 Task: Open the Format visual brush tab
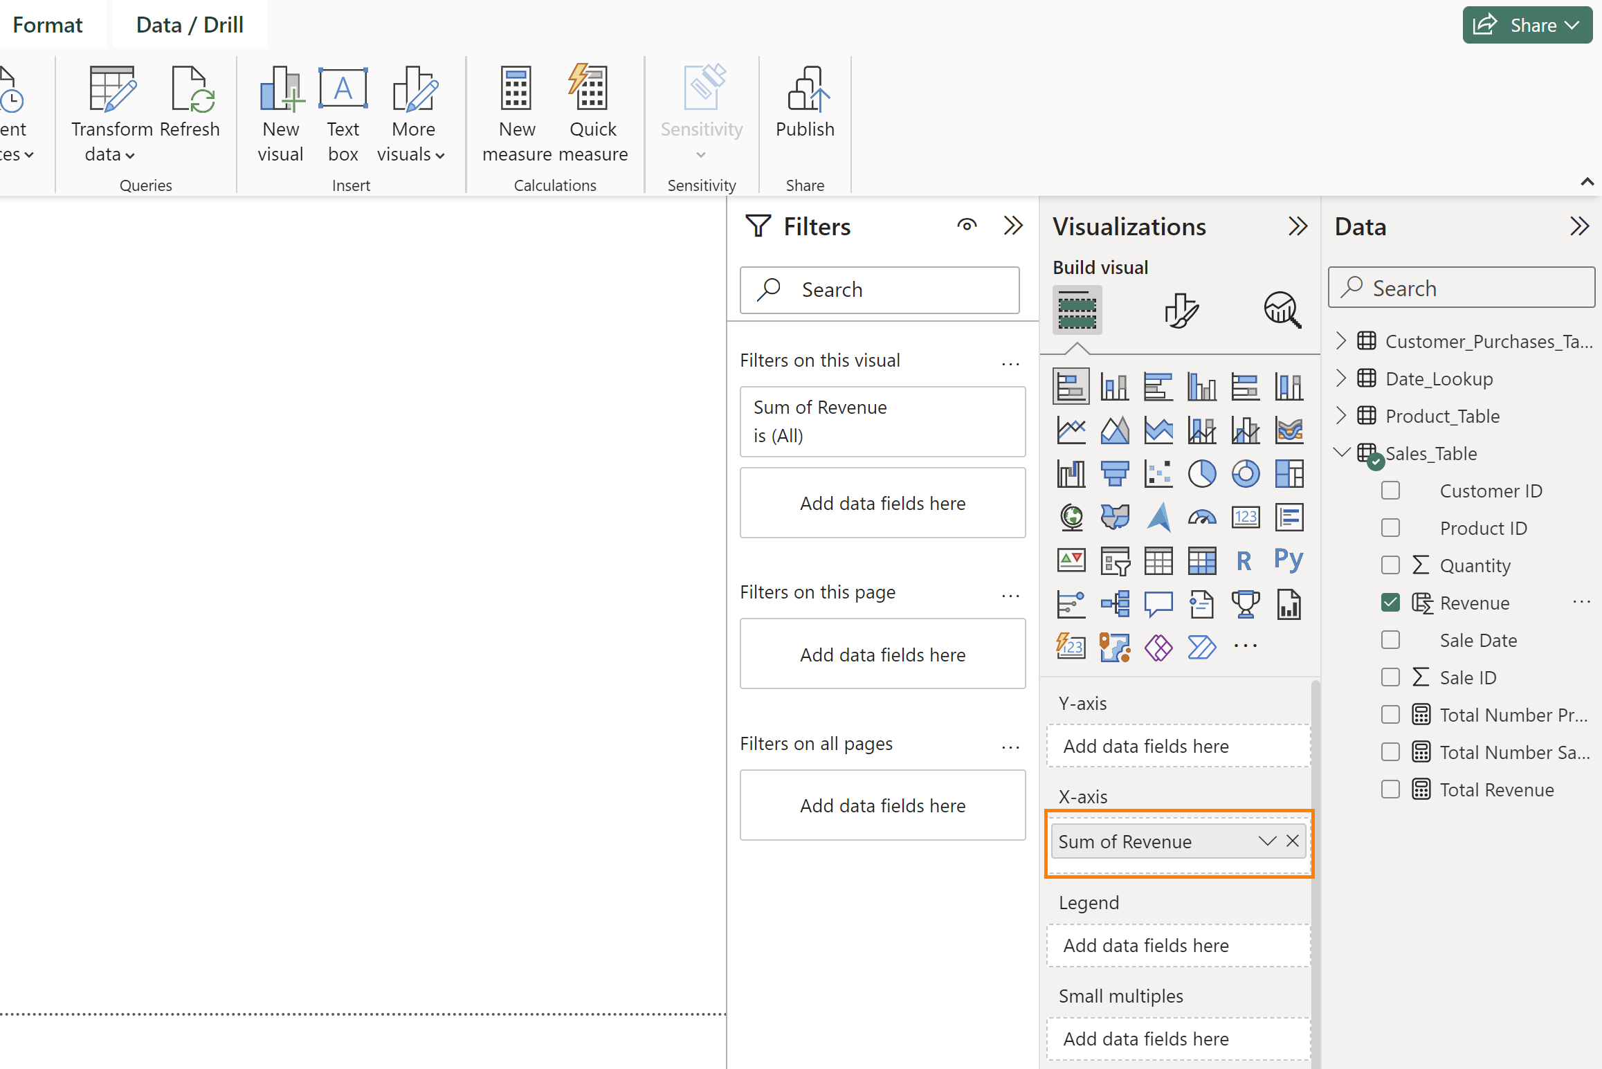(x=1181, y=310)
